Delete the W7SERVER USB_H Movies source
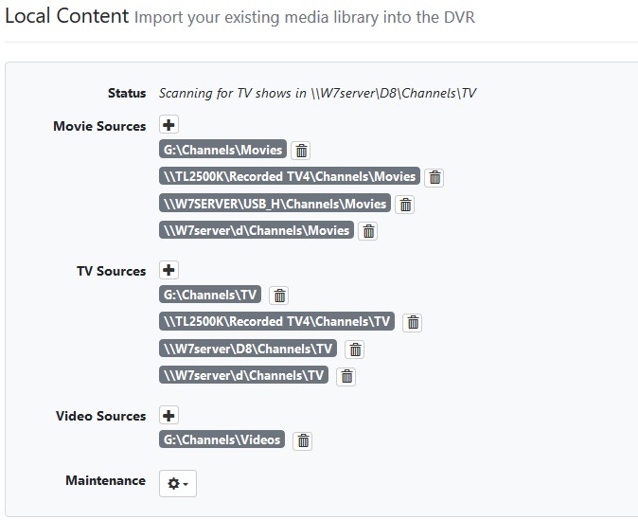The height and width of the screenshot is (520, 638). coord(405,205)
